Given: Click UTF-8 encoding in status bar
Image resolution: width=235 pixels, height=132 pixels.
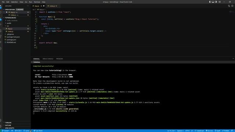Looking at the screenshot, I should 187,131.
